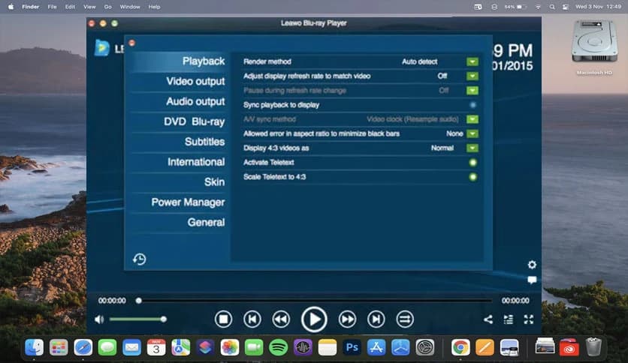Expand Adjust display refresh rate dropdown
This screenshot has width=628, height=363.
[473, 76]
